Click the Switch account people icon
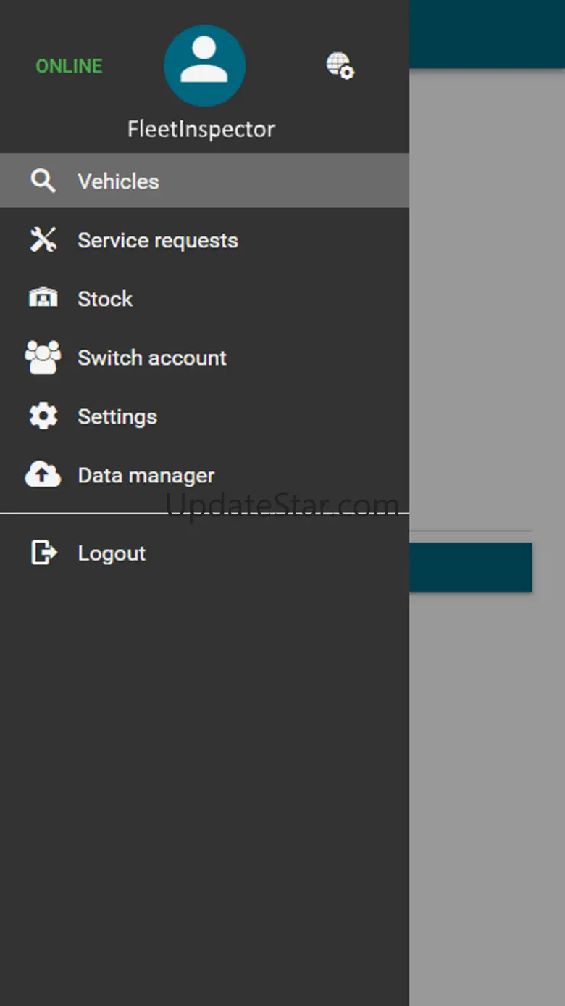This screenshot has width=565, height=1006. tap(43, 357)
